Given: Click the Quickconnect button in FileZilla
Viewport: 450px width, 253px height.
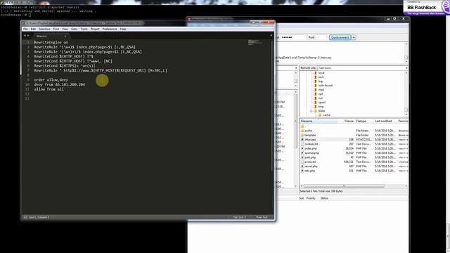Looking at the screenshot, I should point(340,37).
